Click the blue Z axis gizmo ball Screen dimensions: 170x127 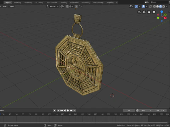(161, 12)
